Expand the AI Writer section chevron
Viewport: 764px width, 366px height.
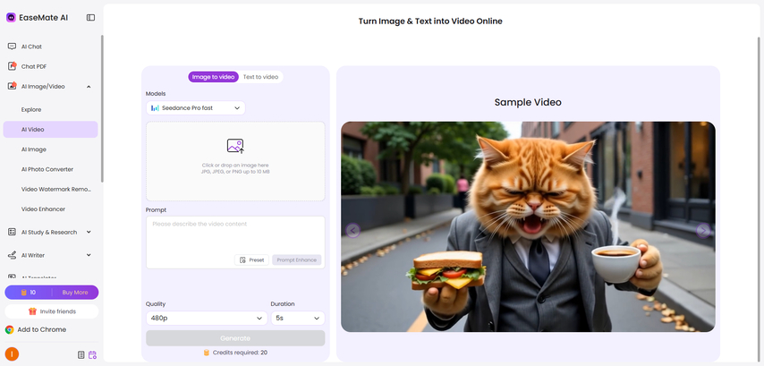click(89, 255)
